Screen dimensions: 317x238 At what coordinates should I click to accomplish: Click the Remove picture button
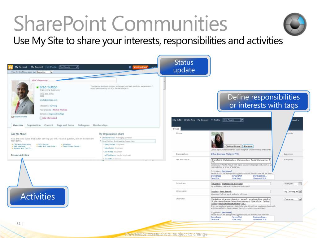point(248,146)
